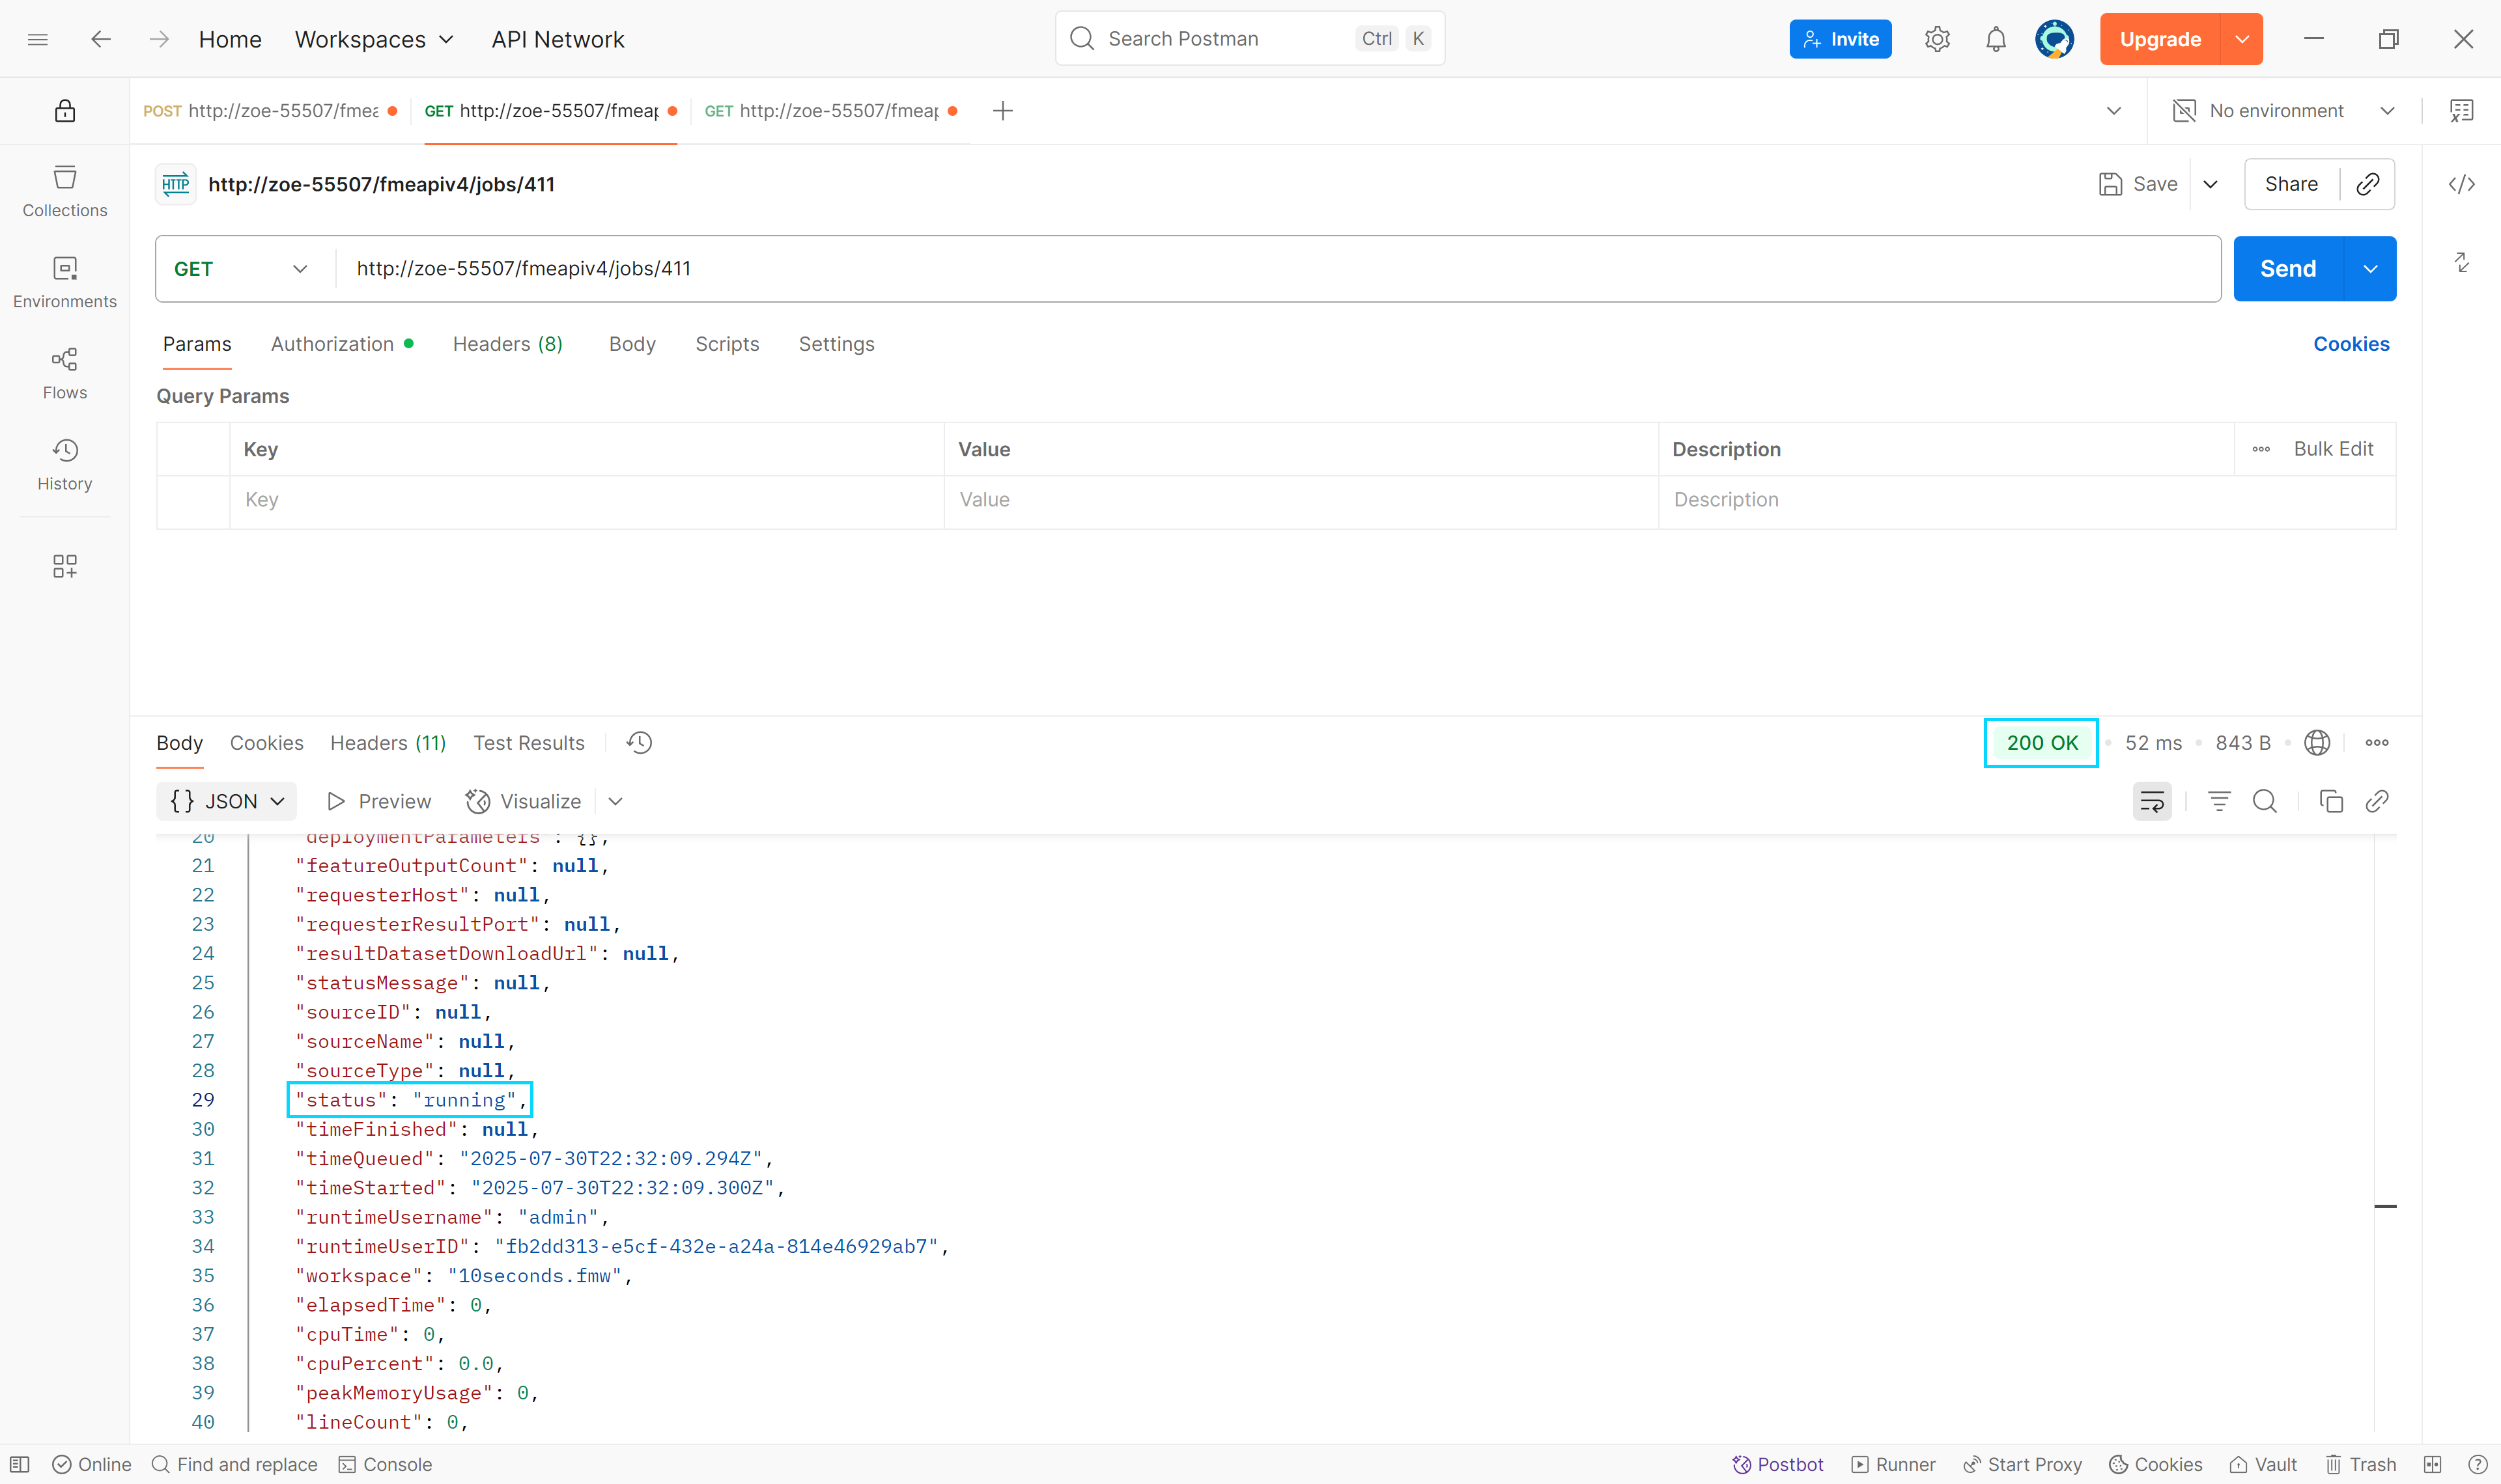Open the notifications bell
The height and width of the screenshot is (1484, 2501).
[x=1995, y=38]
